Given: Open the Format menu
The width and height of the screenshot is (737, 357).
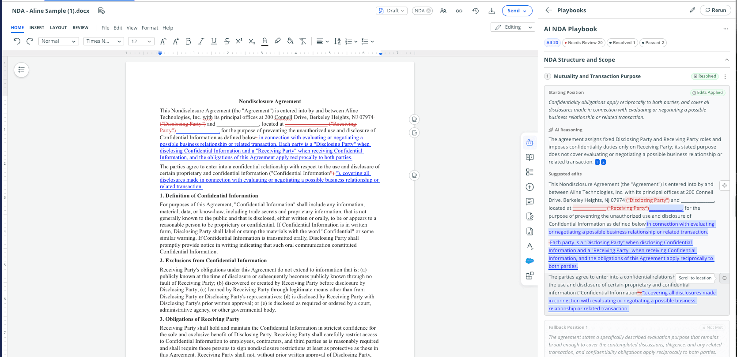Looking at the screenshot, I should pos(150,28).
